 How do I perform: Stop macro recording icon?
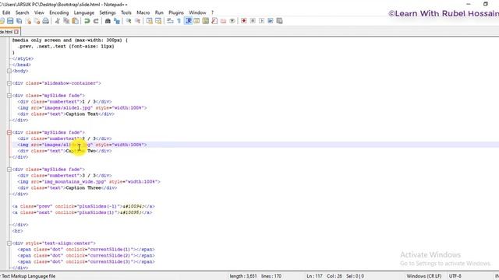(253, 21)
